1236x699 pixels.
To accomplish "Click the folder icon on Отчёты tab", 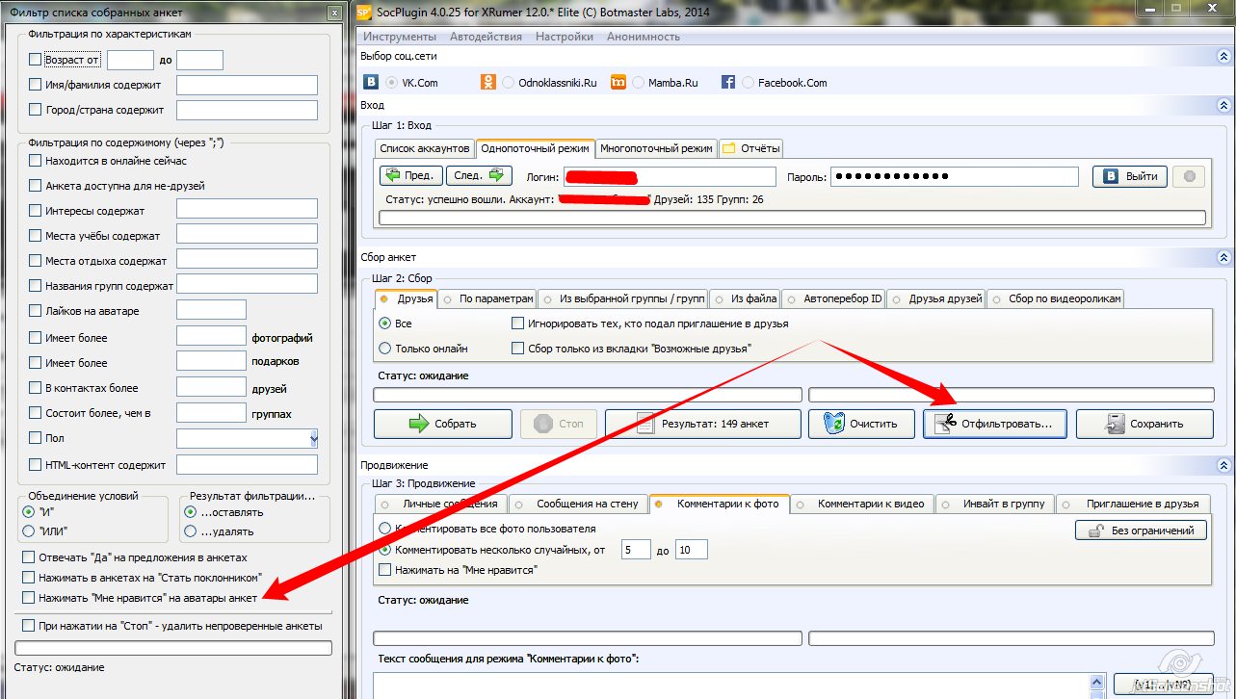I will click(x=729, y=148).
